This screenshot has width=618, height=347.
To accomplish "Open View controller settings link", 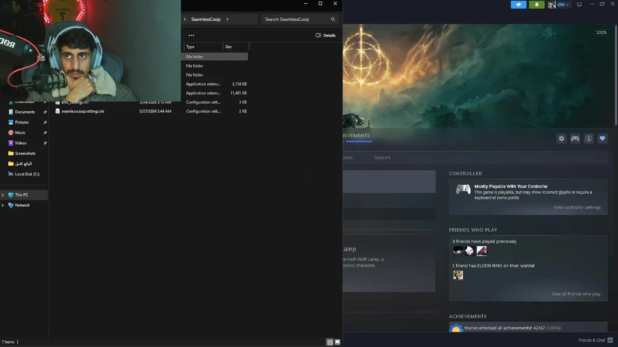I will coord(577,207).
